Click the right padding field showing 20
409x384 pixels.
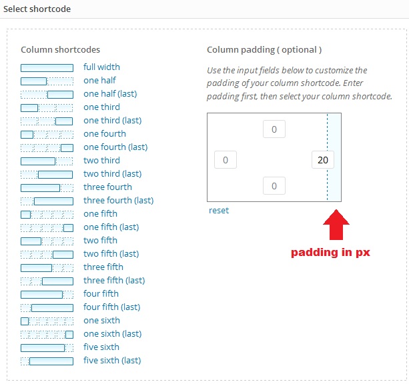[x=323, y=160]
